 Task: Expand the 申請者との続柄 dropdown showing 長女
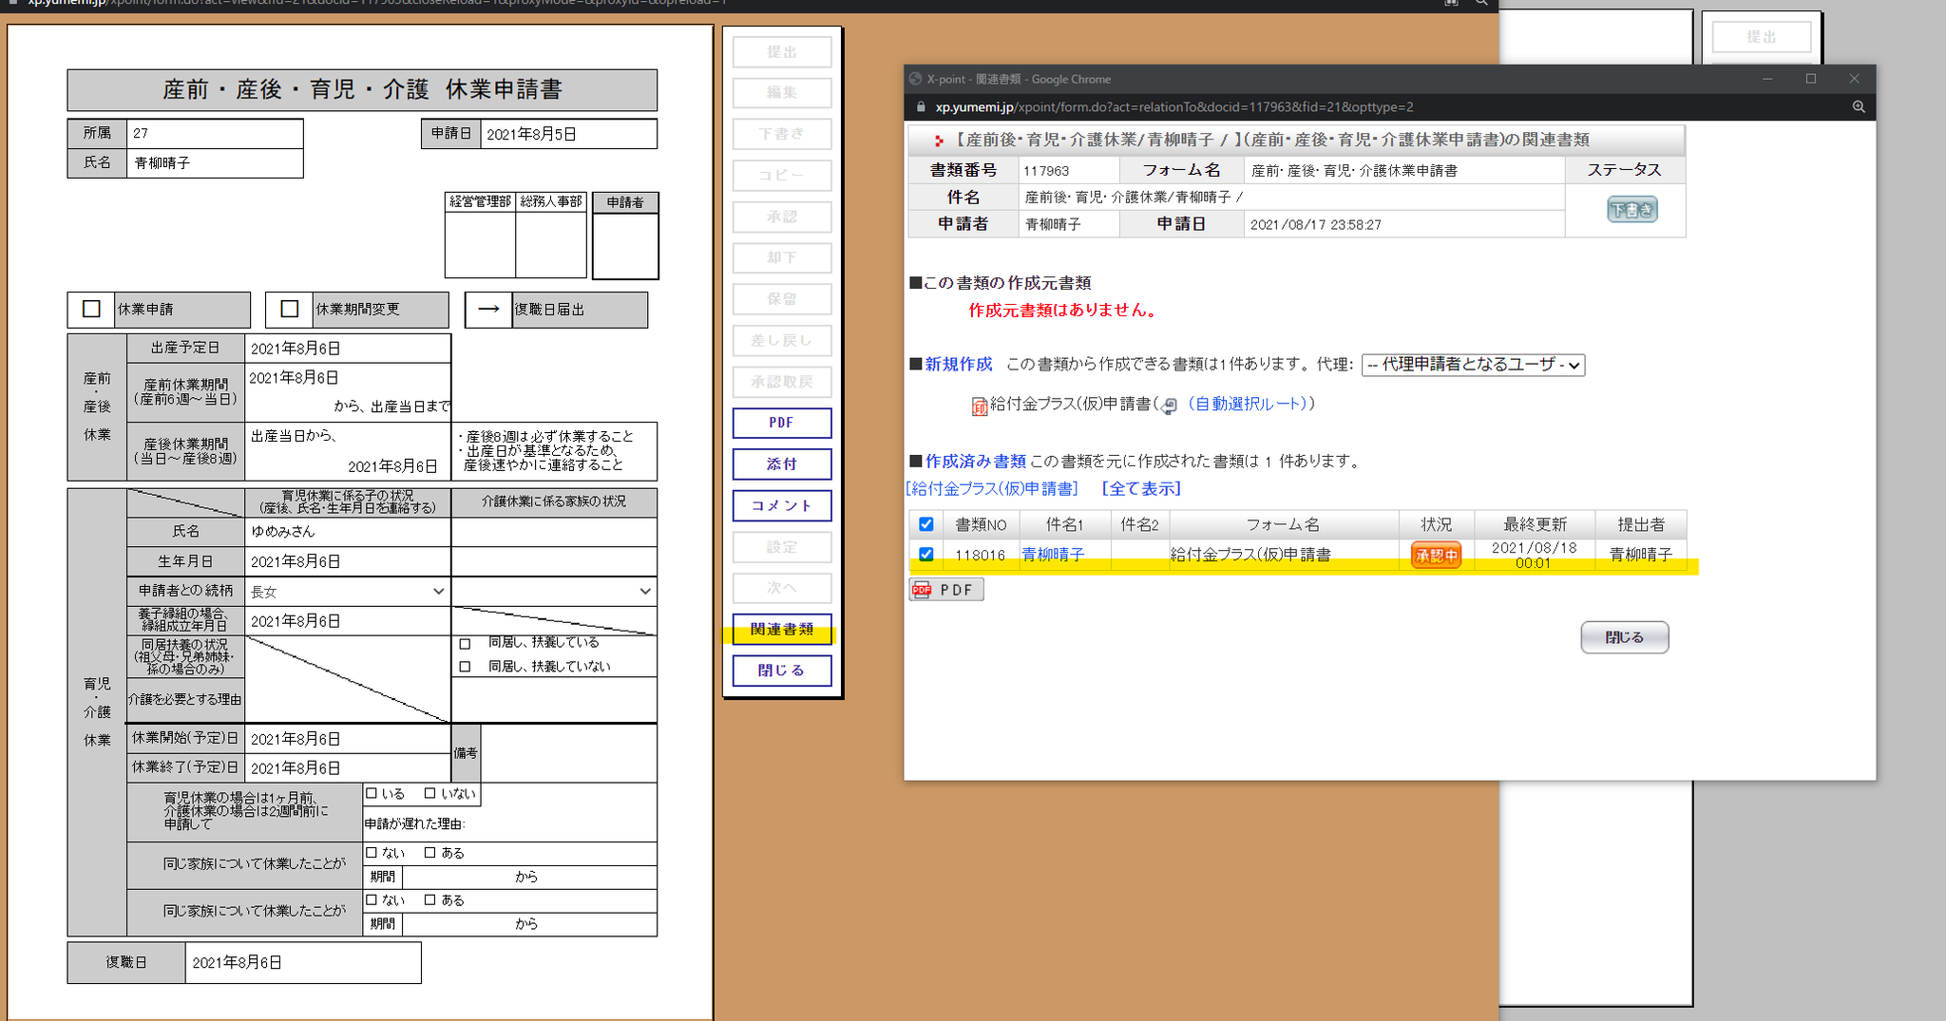[347, 591]
